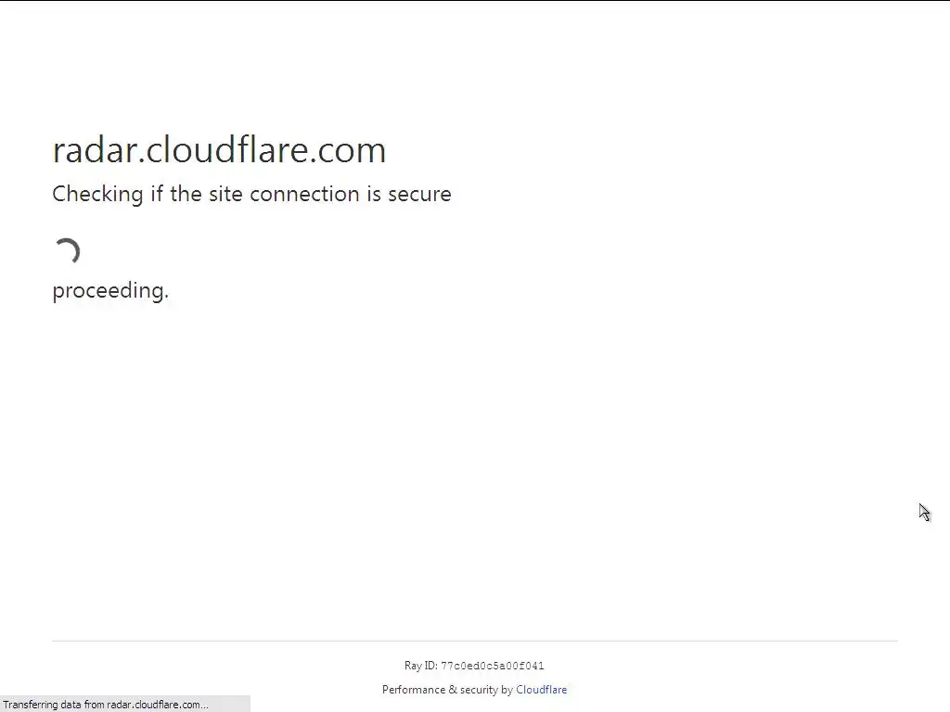This screenshot has width=950, height=712.
Task: Click the loading spinner icon
Action: (67, 250)
